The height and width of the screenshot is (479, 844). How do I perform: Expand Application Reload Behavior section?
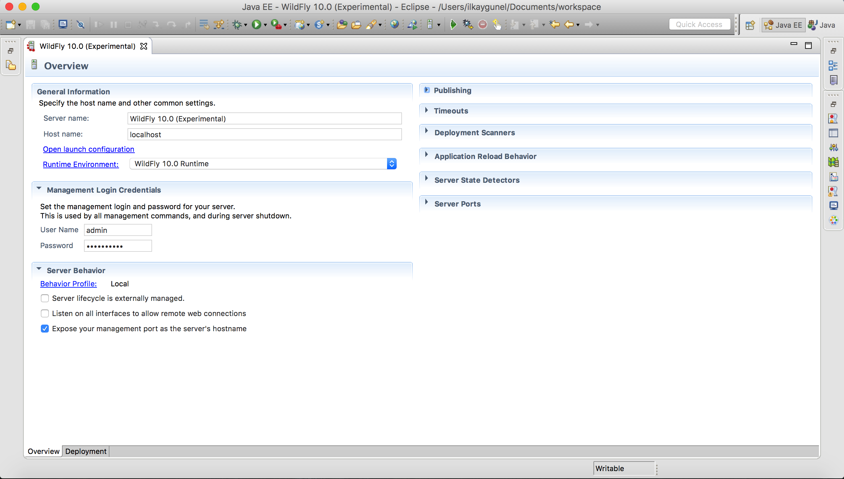tap(427, 154)
